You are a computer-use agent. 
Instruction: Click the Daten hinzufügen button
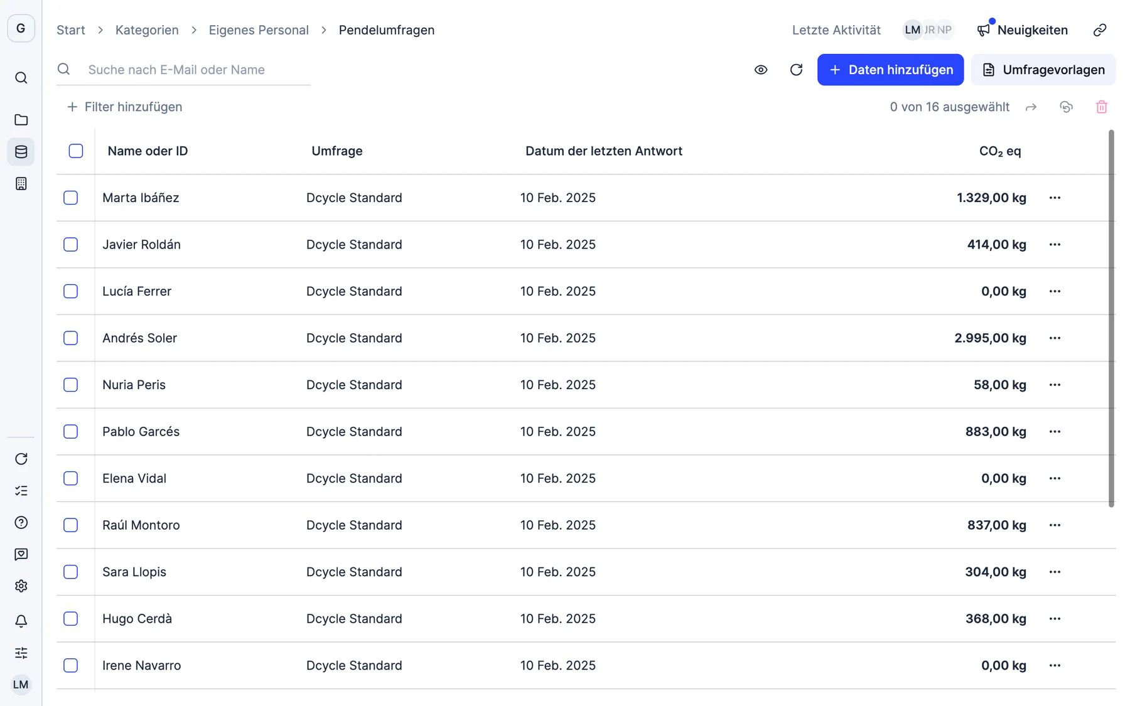[890, 70]
